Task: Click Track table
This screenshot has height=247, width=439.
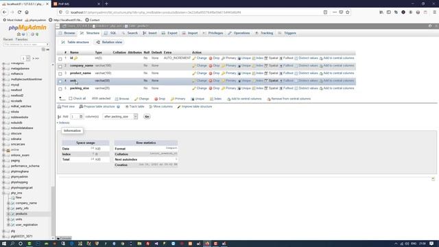Action: (x=134, y=107)
